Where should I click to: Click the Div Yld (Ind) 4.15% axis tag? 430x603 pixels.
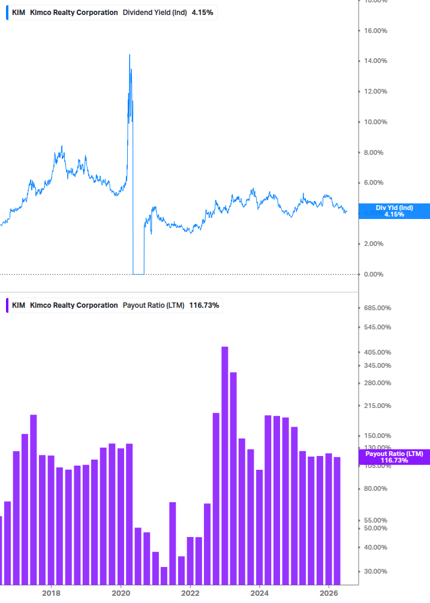394,211
